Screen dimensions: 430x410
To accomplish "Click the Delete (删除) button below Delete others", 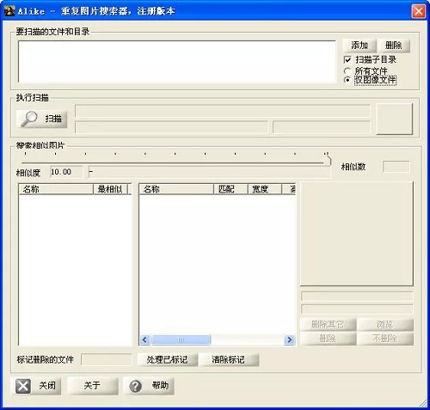I will (328, 339).
